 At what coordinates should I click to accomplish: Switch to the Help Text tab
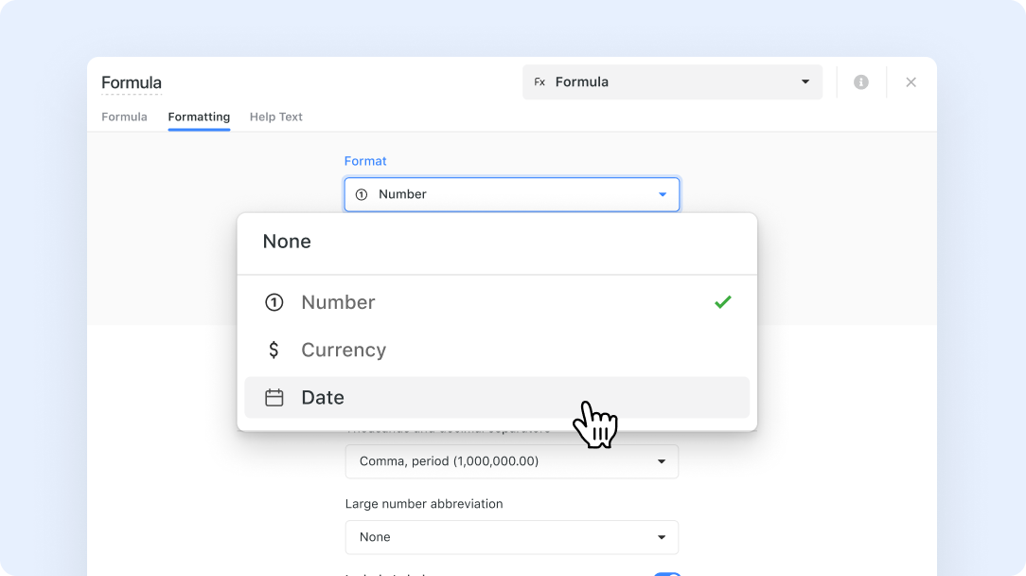click(x=275, y=117)
